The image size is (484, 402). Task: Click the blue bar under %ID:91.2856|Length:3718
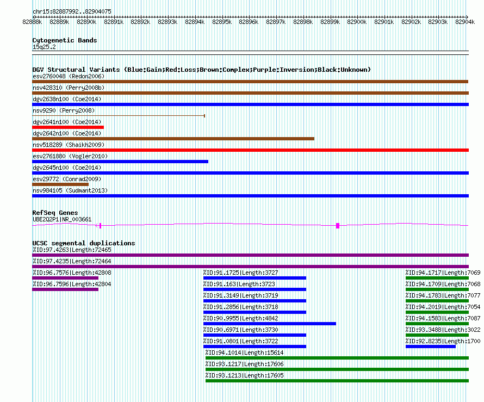point(255,312)
